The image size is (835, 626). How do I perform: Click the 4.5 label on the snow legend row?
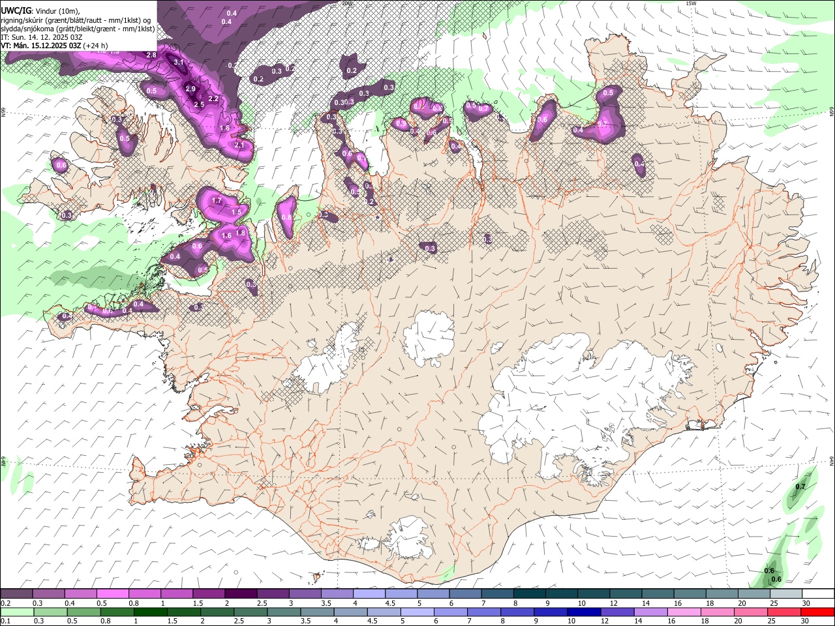pos(390,603)
